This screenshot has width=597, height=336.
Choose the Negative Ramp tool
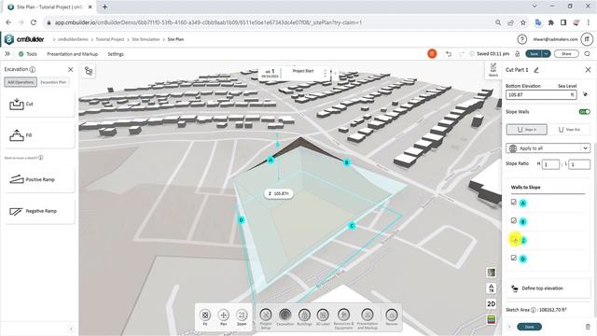[x=39, y=211]
